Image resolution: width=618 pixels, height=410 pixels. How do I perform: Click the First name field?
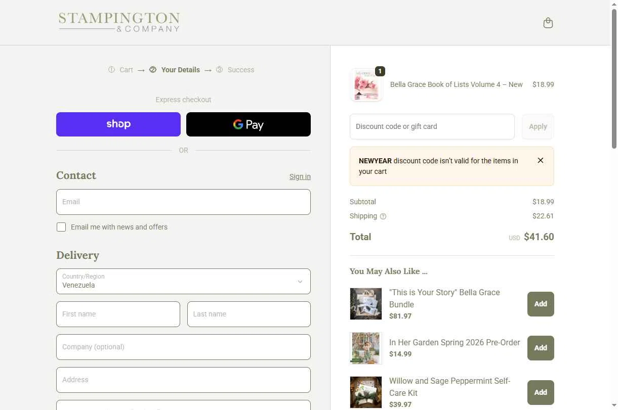pos(118,314)
